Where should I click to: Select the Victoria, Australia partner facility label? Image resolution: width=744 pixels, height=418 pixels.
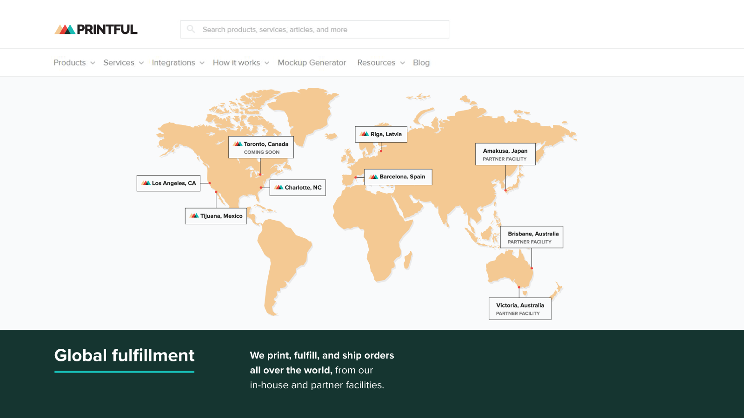520,308
